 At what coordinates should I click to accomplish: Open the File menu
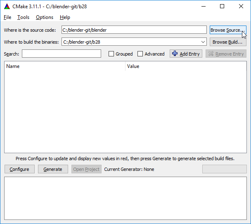tap(7, 17)
